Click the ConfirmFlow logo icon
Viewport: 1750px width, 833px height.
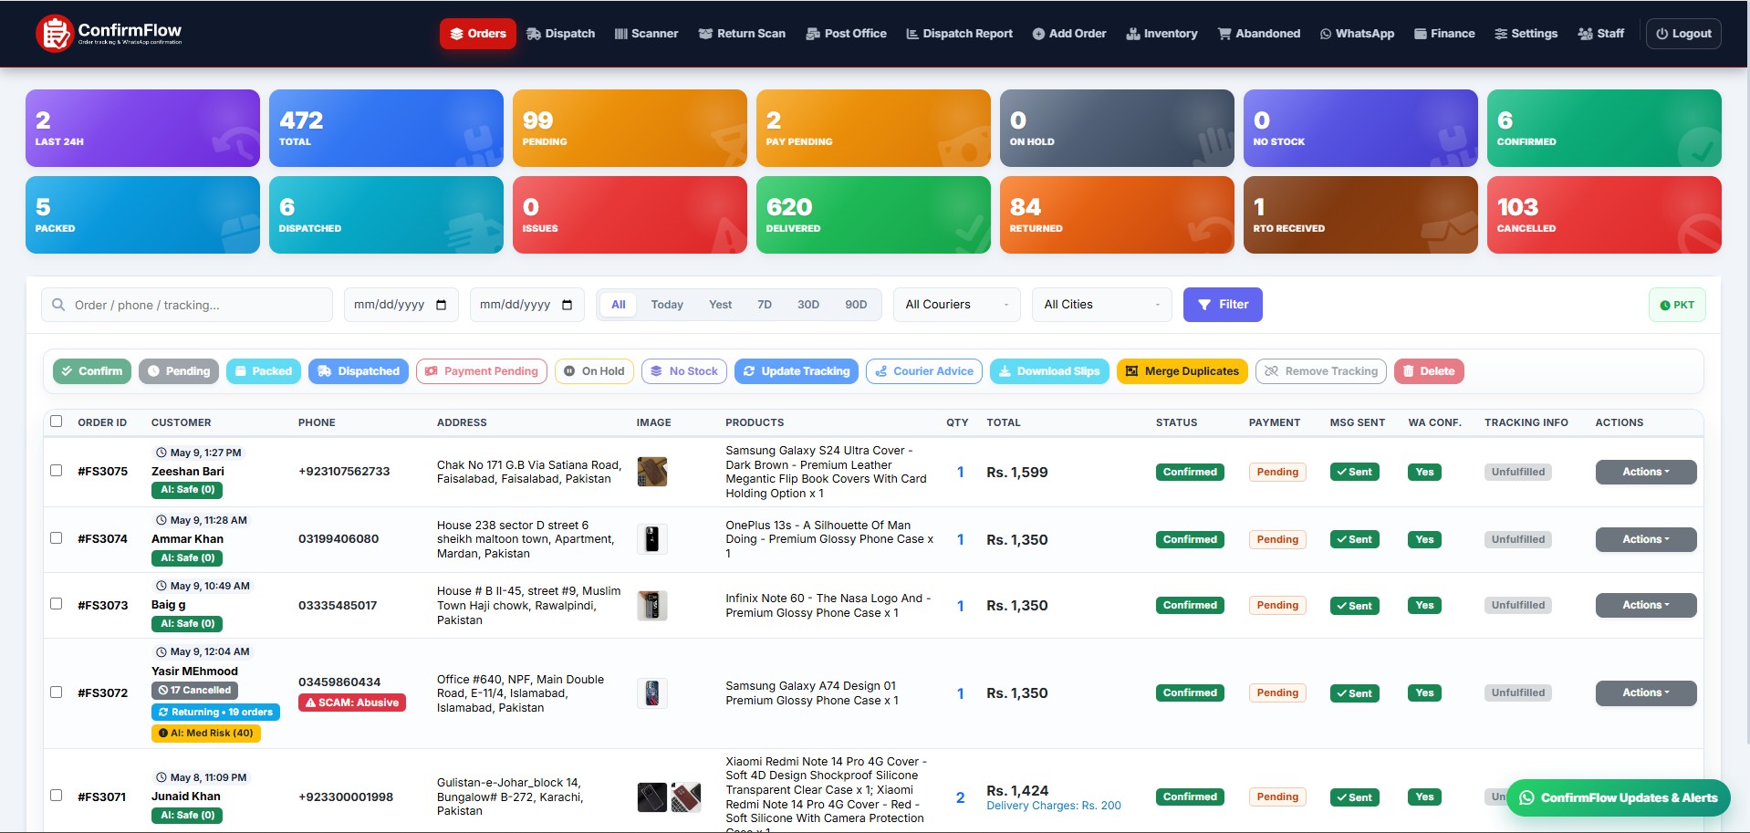click(54, 34)
